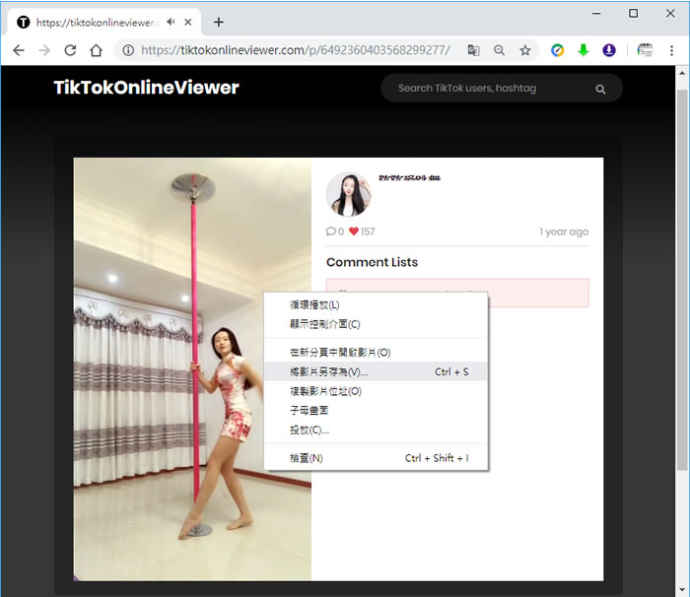Click the likes count 157

368,232
